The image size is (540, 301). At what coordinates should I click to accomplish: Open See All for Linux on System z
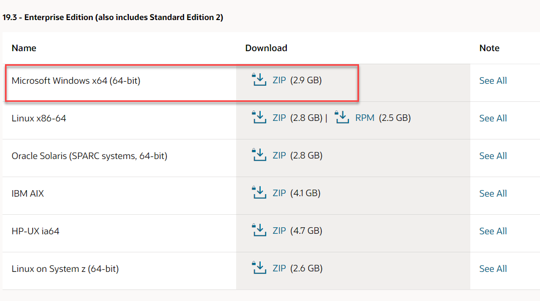point(493,269)
